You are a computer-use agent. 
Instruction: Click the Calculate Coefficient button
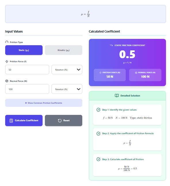24,120
